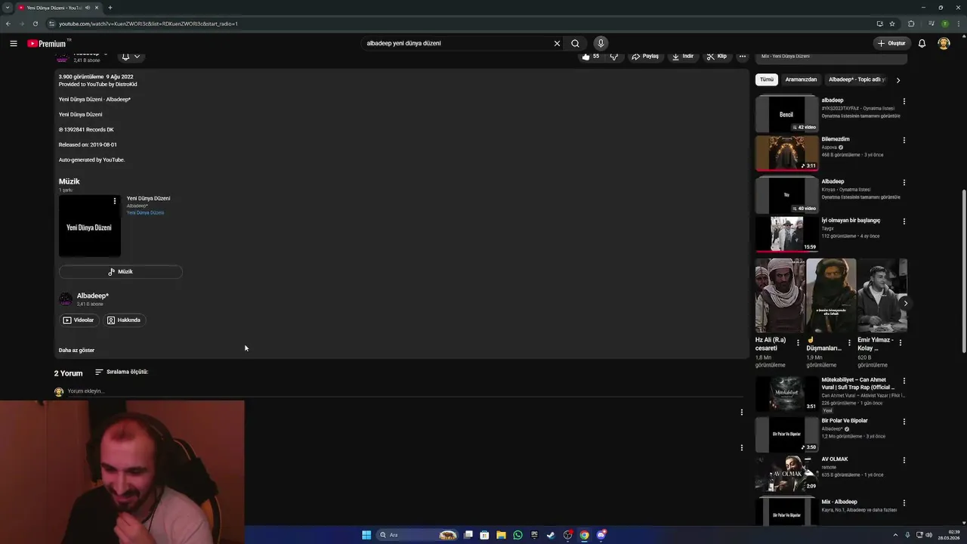Open a new Chrome tab

110,8
